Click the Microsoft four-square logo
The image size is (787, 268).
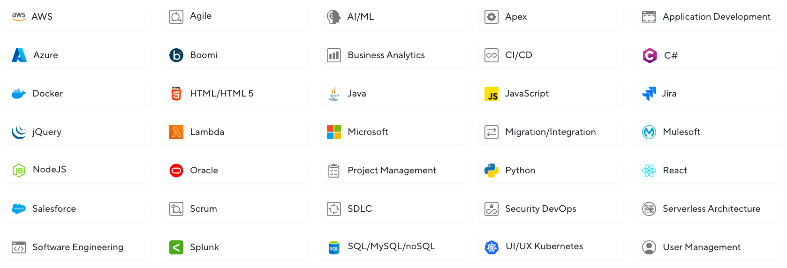tap(334, 132)
